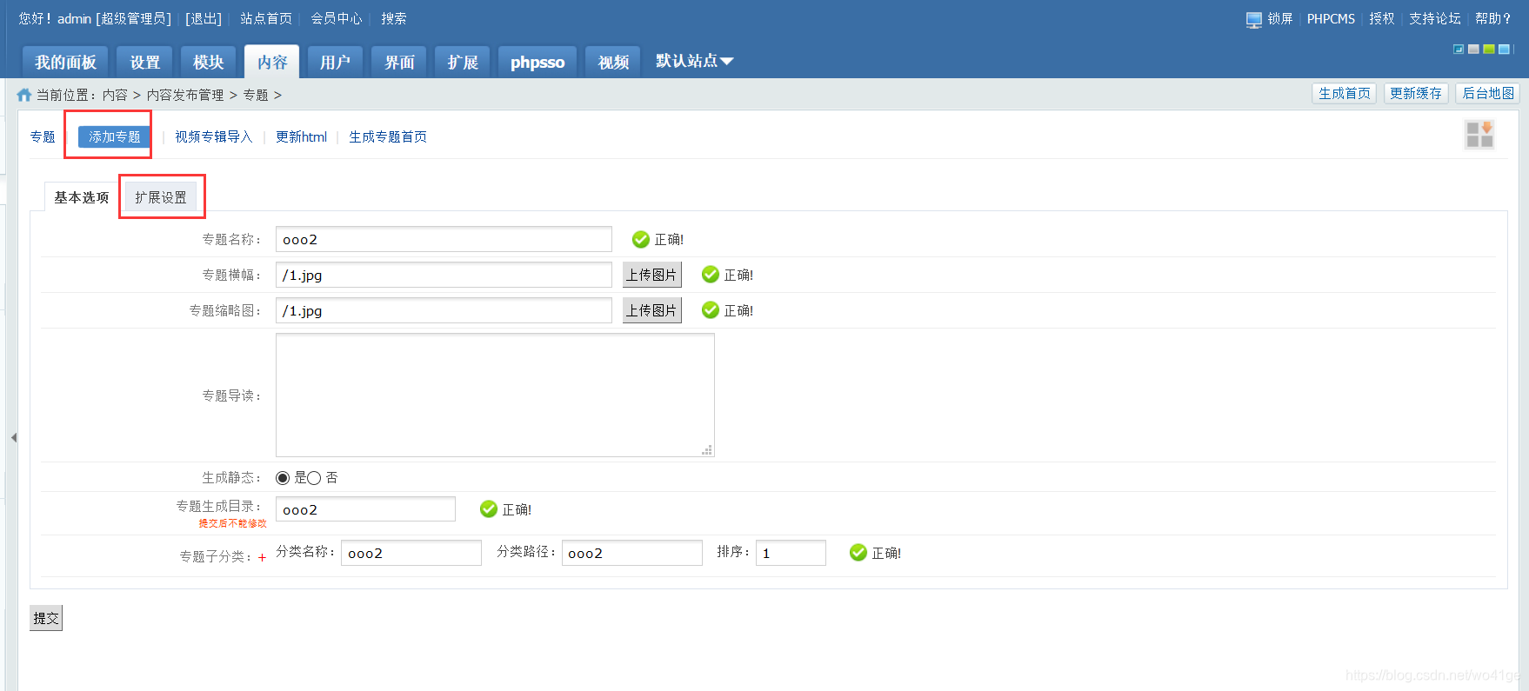
Task: Open 用户 menu tab
Action: [x=335, y=62]
